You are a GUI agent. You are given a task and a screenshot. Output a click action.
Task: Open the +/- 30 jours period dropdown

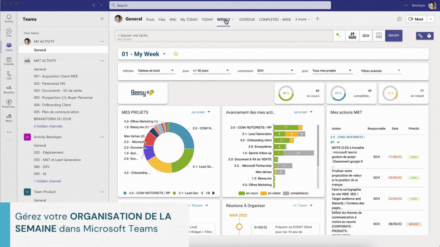[x=211, y=71]
